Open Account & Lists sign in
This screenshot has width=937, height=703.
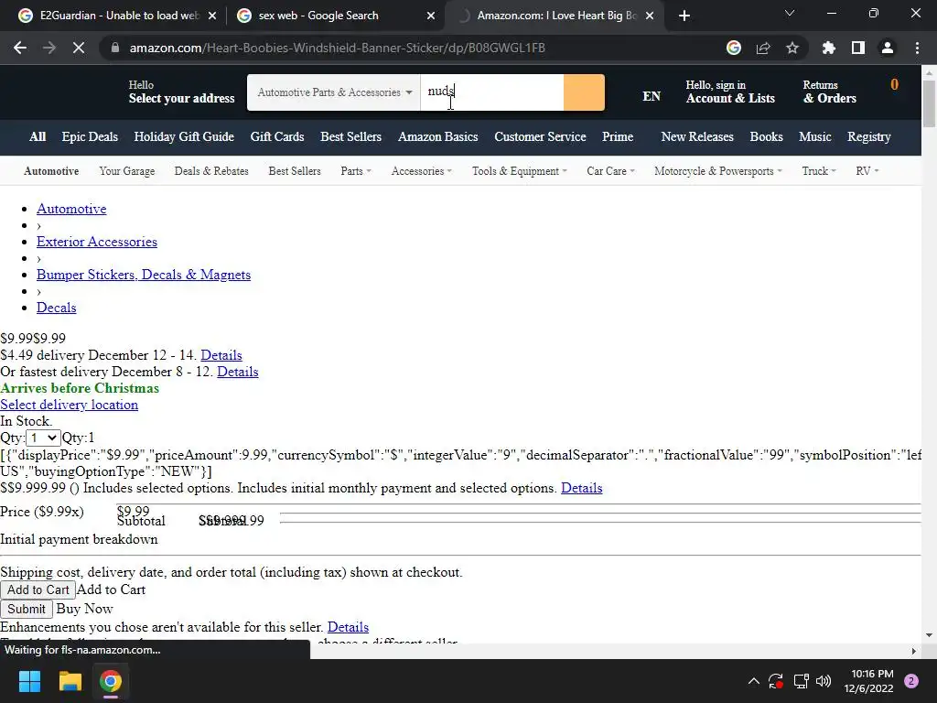click(730, 92)
